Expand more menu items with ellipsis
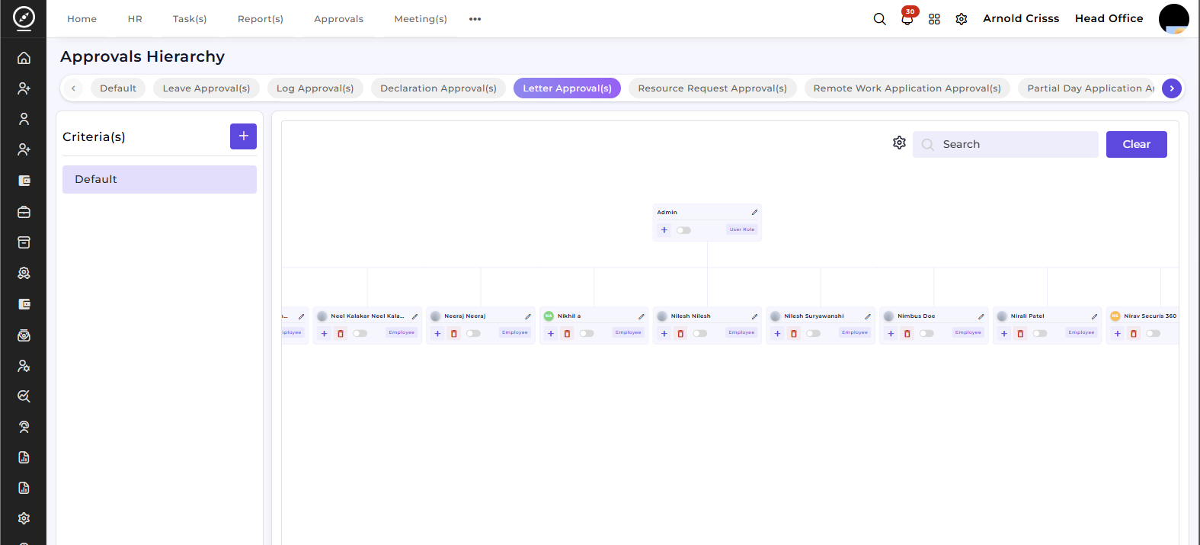Viewport: 1200px width, 545px height. [x=475, y=19]
